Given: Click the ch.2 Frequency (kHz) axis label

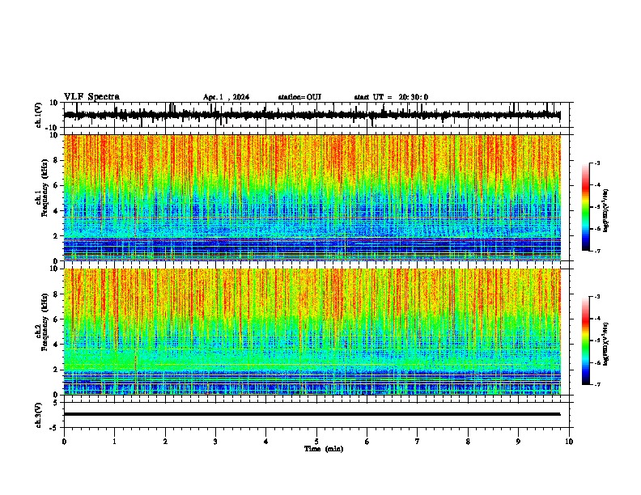Looking at the screenshot, I should (41, 322).
